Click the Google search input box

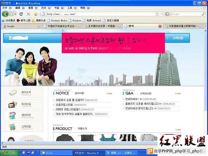click(x=186, y=14)
